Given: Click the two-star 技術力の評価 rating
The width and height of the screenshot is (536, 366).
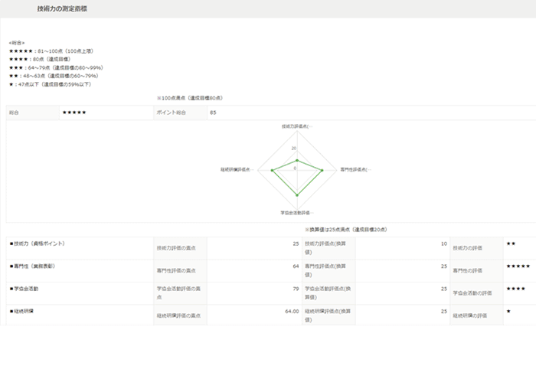Looking at the screenshot, I should (x=510, y=243).
